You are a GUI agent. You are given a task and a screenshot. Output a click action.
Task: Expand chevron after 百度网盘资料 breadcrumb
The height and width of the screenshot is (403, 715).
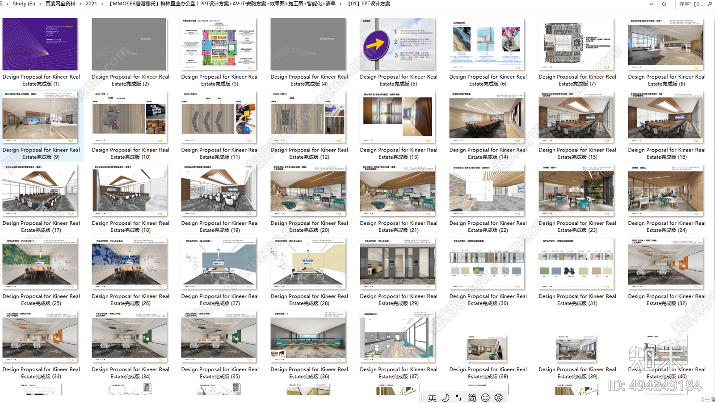tap(80, 4)
